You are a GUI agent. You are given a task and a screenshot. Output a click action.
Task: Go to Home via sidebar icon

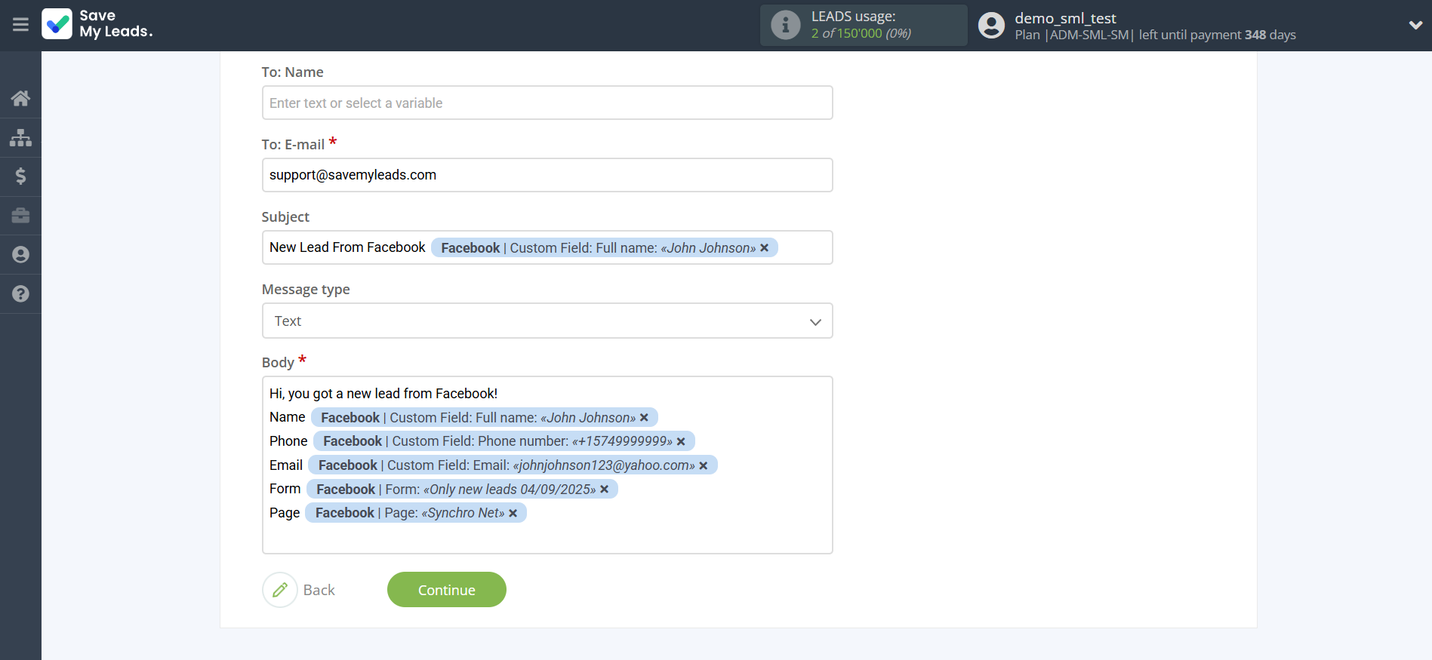point(20,98)
